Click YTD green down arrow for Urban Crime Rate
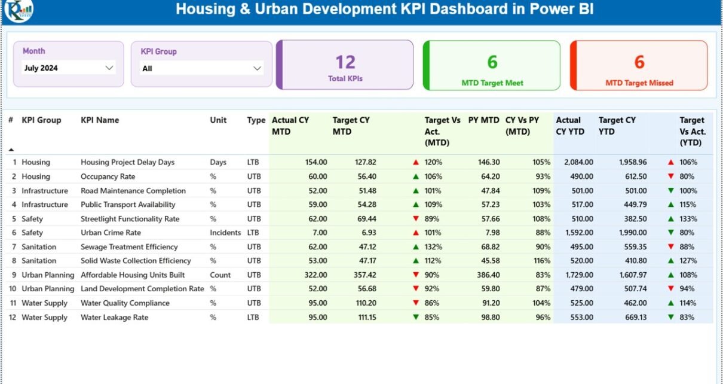The height and width of the screenshot is (384, 723). tap(670, 233)
